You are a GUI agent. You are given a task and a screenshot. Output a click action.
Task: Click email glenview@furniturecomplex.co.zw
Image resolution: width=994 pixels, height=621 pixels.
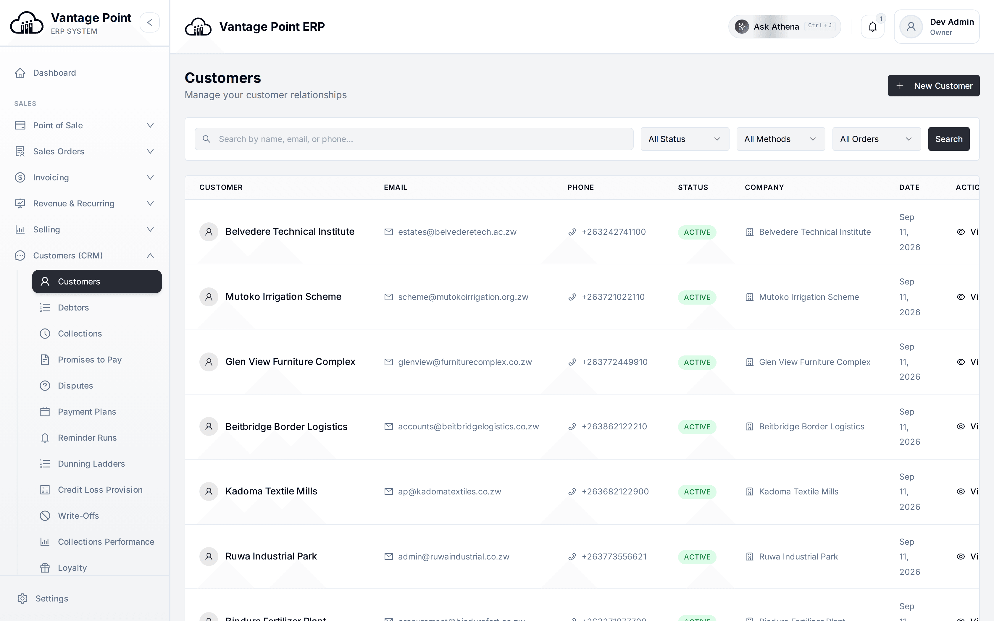click(x=464, y=362)
